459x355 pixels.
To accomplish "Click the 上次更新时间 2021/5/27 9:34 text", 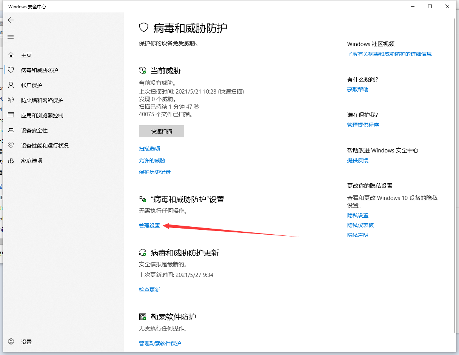I will click(176, 275).
